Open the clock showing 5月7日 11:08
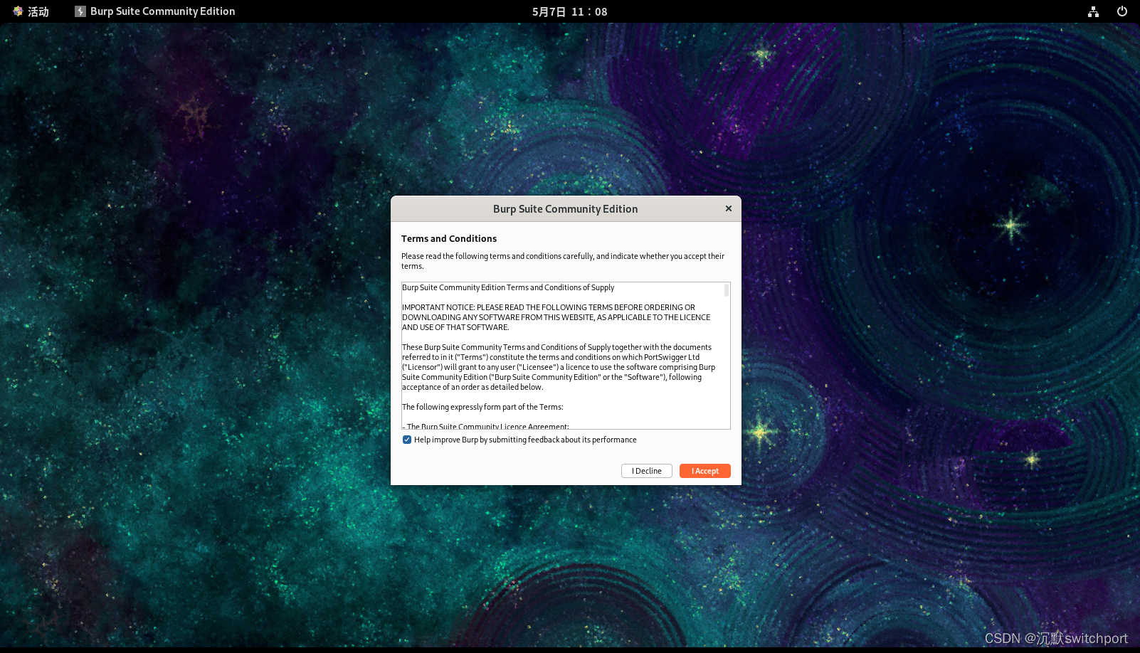Screen dimensions: 1140x653 (x=569, y=11)
